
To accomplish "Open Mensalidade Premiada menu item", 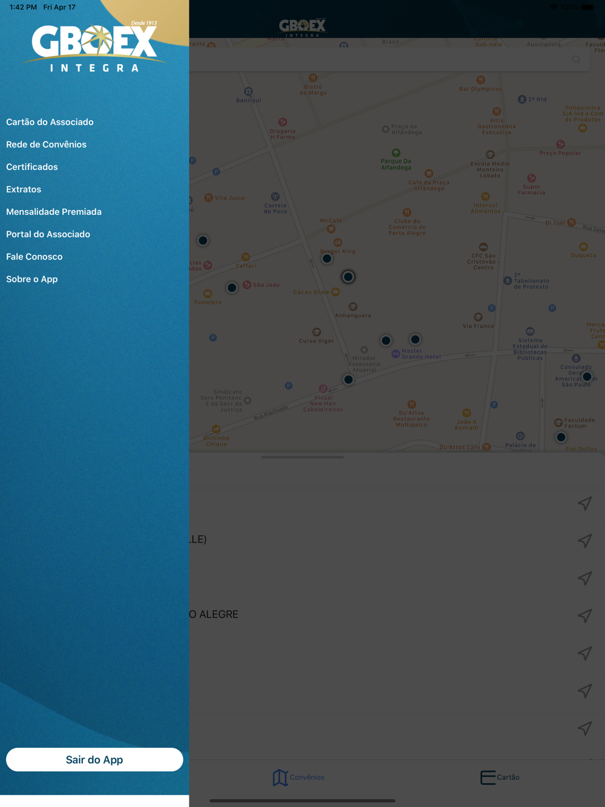I will pos(54,212).
